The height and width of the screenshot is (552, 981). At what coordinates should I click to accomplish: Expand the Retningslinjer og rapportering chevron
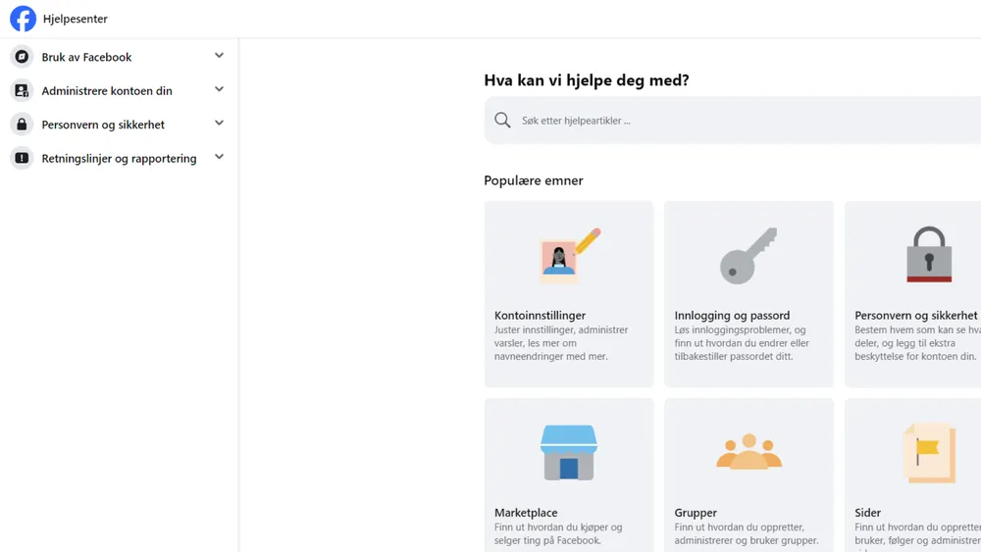click(x=219, y=157)
